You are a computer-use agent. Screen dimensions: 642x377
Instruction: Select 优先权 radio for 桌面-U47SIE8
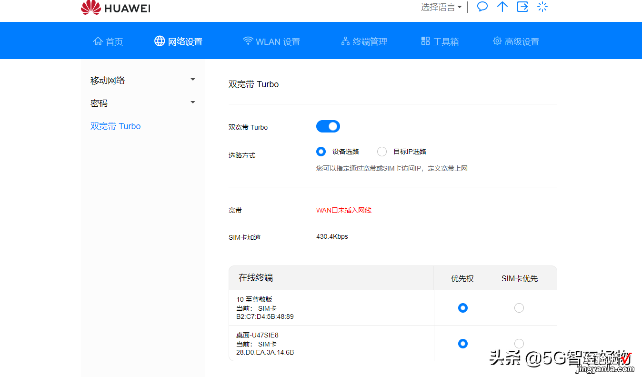click(462, 344)
